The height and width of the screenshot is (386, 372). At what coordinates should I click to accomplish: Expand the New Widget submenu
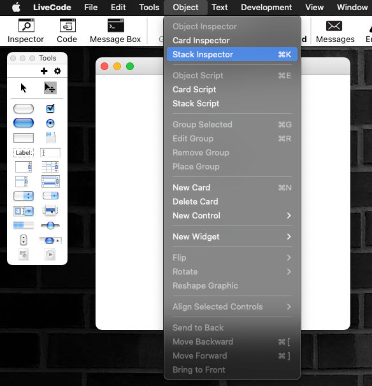pos(232,236)
